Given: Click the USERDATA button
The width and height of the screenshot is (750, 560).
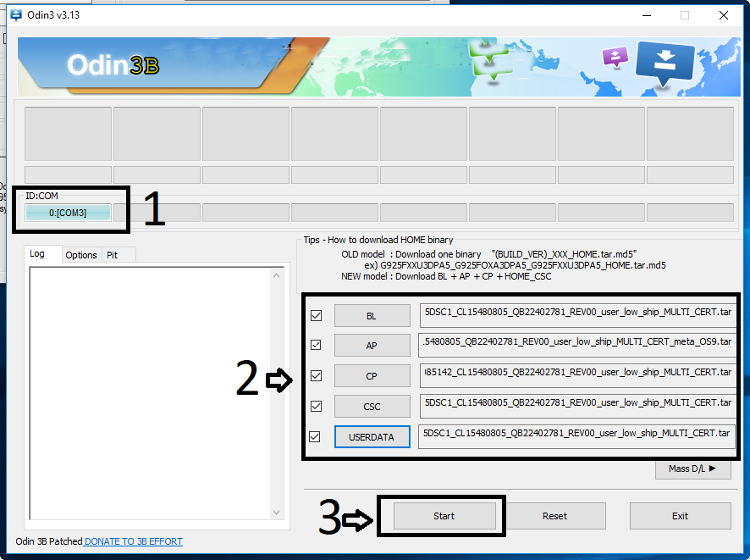Looking at the screenshot, I should click(x=372, y=437).
